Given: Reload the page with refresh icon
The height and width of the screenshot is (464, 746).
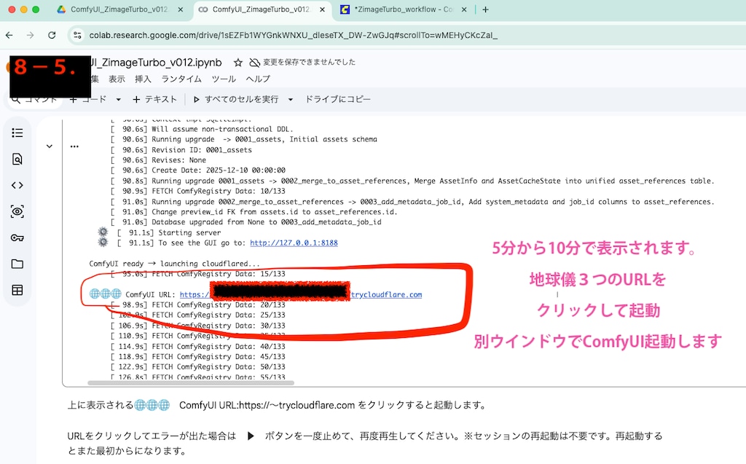Looking at the screenshot, I should click(x=51, y=34).
